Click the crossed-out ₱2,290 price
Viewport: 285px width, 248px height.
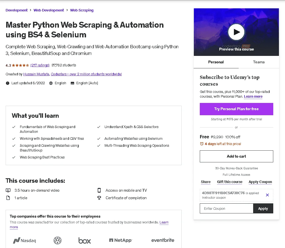pos(217,137)
